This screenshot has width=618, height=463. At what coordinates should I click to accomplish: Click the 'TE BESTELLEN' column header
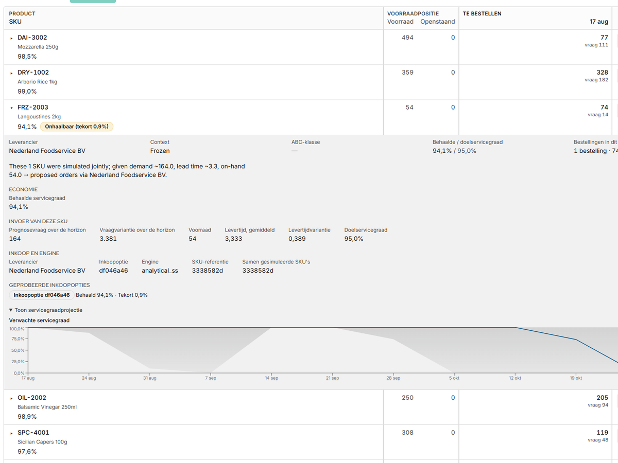coord(482,13)
